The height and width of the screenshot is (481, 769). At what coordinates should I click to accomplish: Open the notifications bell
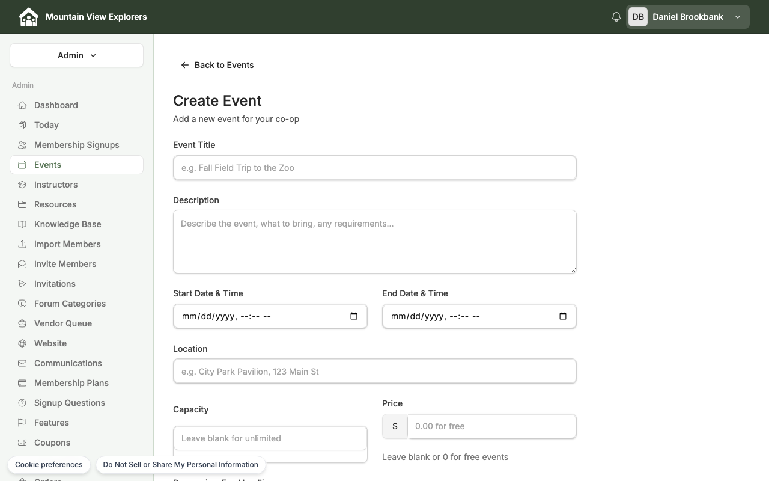click(x=616, y=17)
